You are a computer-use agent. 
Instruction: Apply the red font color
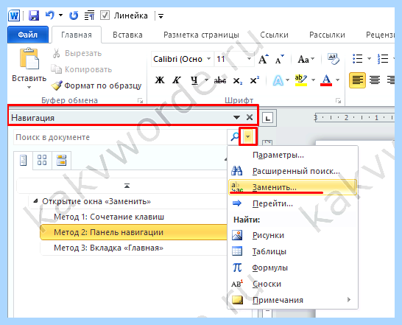click(326, 80)
